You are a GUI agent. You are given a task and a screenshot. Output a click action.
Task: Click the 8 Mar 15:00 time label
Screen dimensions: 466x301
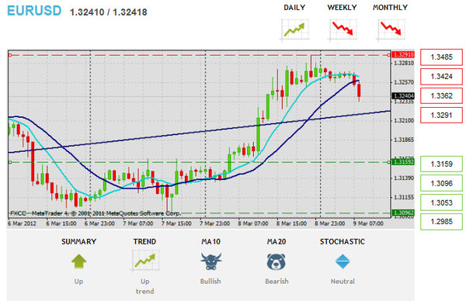pyautogui.click(x=291, y=223)
